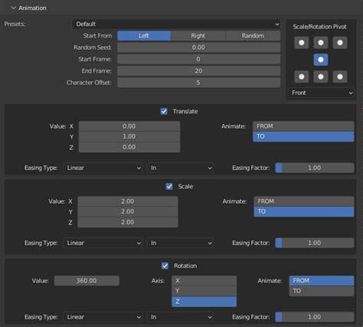This screenshot has width=363, height=327.
Task: Set Translate Animate to TO
Action: [303, 136]
